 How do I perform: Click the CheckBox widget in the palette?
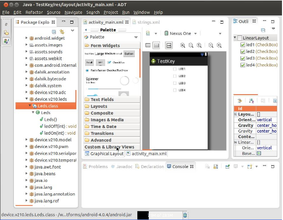tap(116, 62)
